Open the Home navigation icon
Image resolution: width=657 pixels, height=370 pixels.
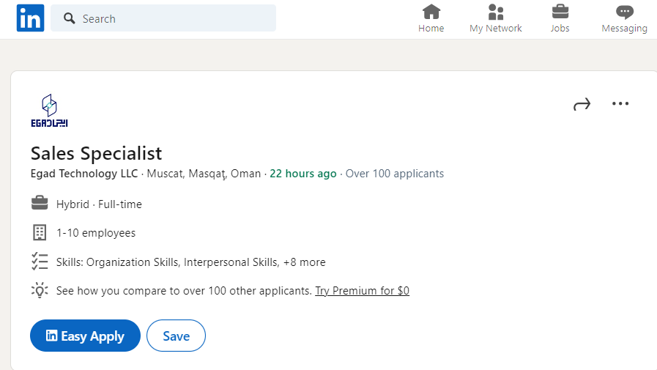pyautogui.click(x=431, y=12)
